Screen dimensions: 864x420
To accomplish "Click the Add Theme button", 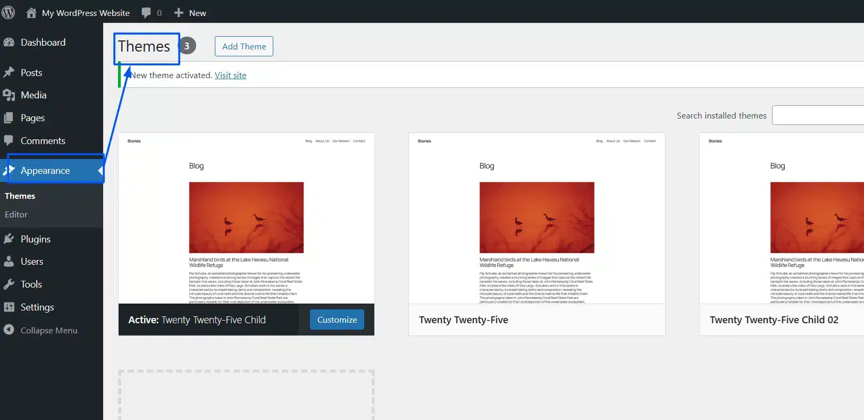I will [244, 46].
